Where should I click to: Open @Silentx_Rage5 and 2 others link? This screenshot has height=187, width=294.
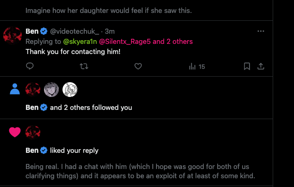[x=146, y=42]
